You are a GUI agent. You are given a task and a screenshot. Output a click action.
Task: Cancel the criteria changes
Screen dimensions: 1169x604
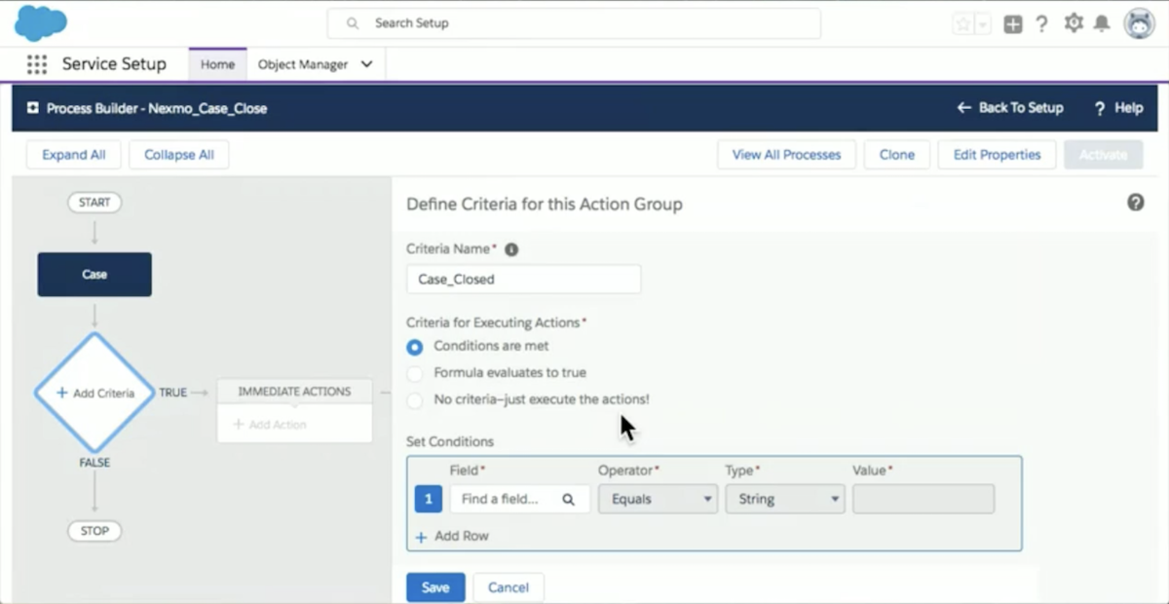coord(509,587)
